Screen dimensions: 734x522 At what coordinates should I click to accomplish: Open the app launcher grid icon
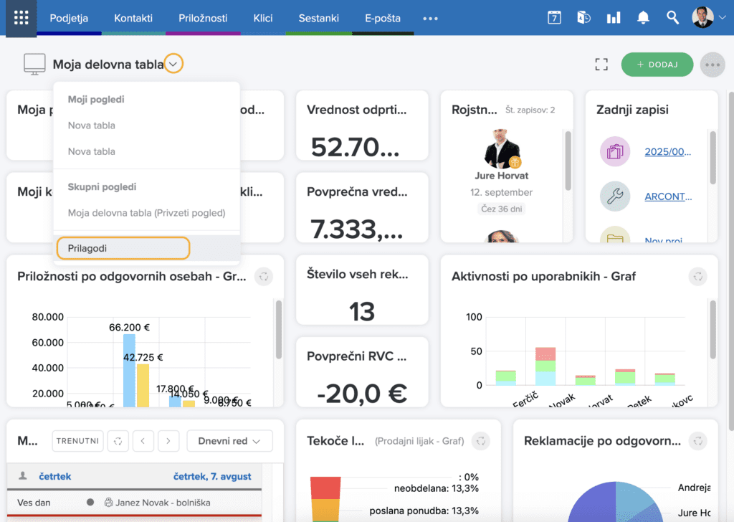point(22,18)
